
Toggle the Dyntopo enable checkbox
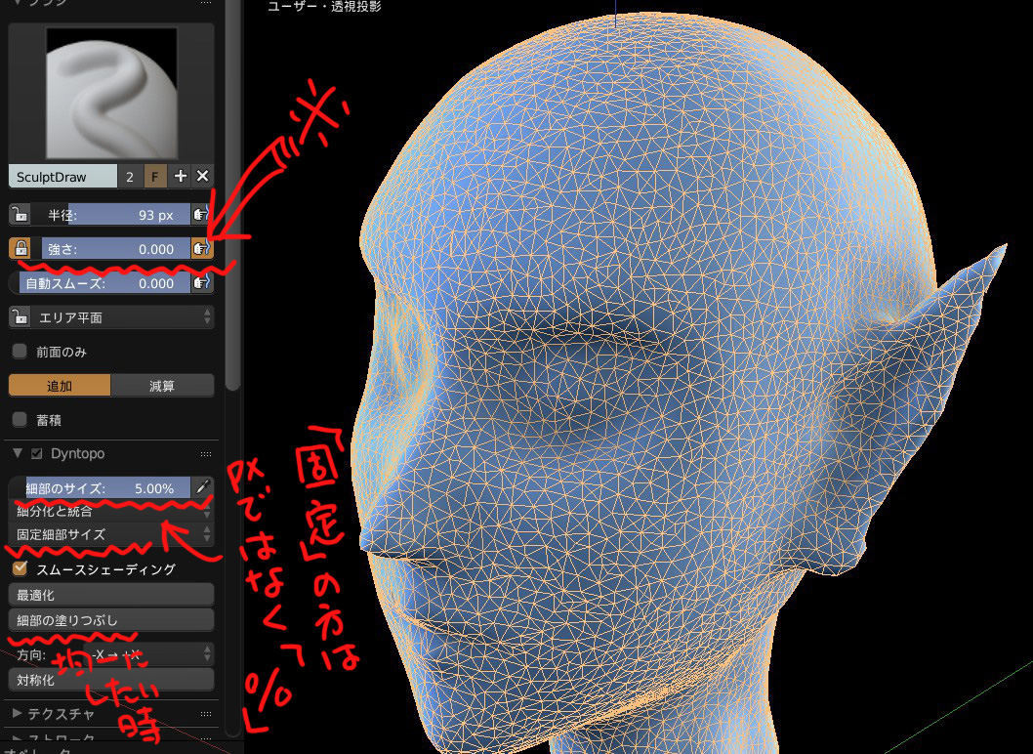37,453
